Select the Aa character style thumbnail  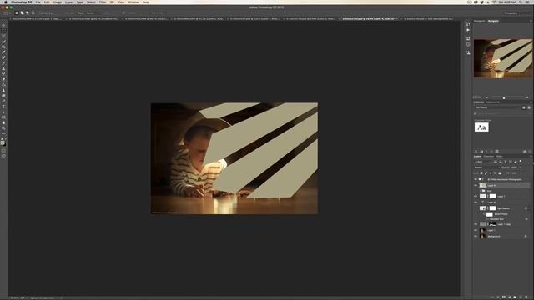481,127
